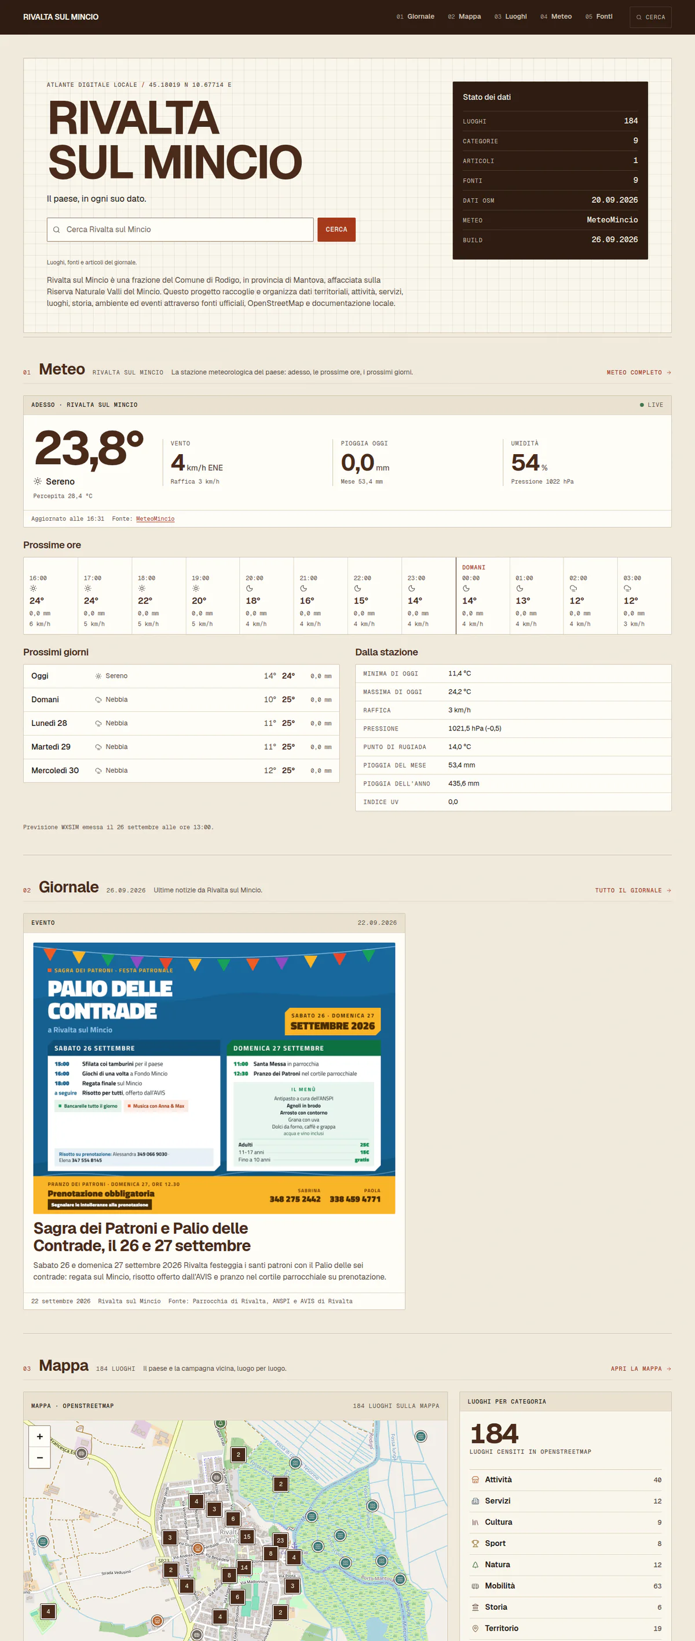Click the BUILD date 26.09.2026
The height and width of the screenshot is (1641, 695).
point(614,240)
